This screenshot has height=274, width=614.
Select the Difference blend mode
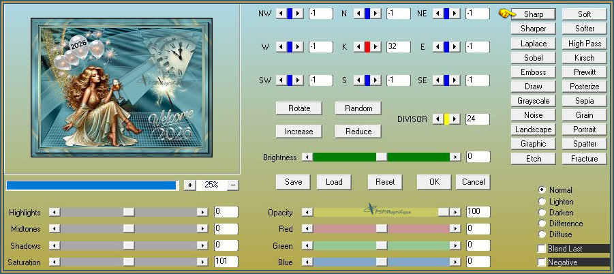(x=542, y=224)
